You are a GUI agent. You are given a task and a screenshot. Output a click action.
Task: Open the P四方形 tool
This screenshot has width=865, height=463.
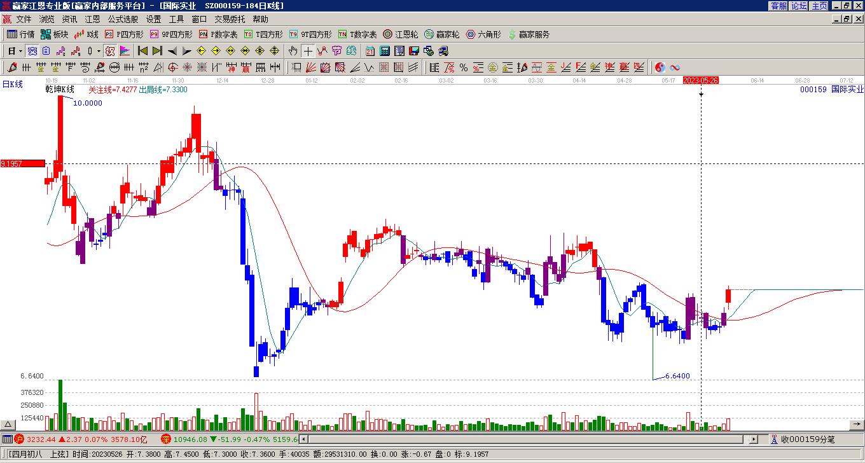pyautogui.click(x=125, y=34)
